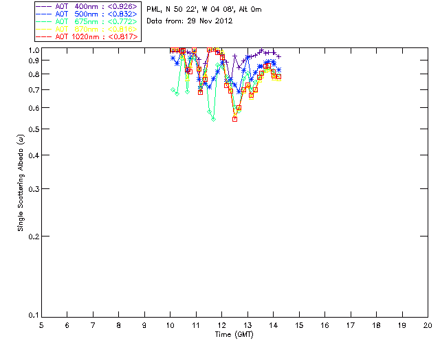
Task: Click the 0.5 y-axis tick label
Action: [33, 129]
